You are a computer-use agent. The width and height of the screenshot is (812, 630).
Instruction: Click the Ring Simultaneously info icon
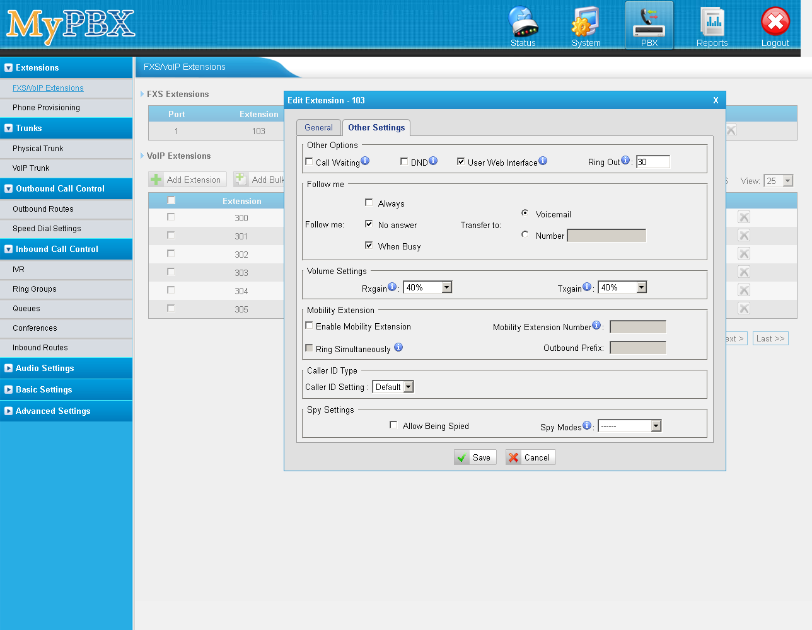click(398, 347)
